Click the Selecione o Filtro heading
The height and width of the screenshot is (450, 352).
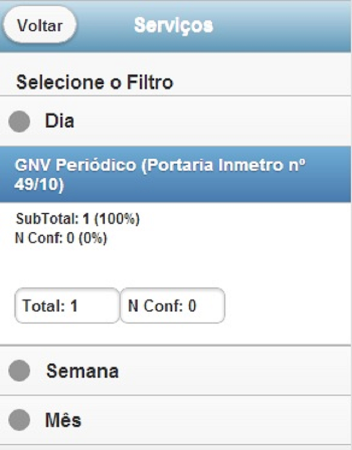coord(95,83)
